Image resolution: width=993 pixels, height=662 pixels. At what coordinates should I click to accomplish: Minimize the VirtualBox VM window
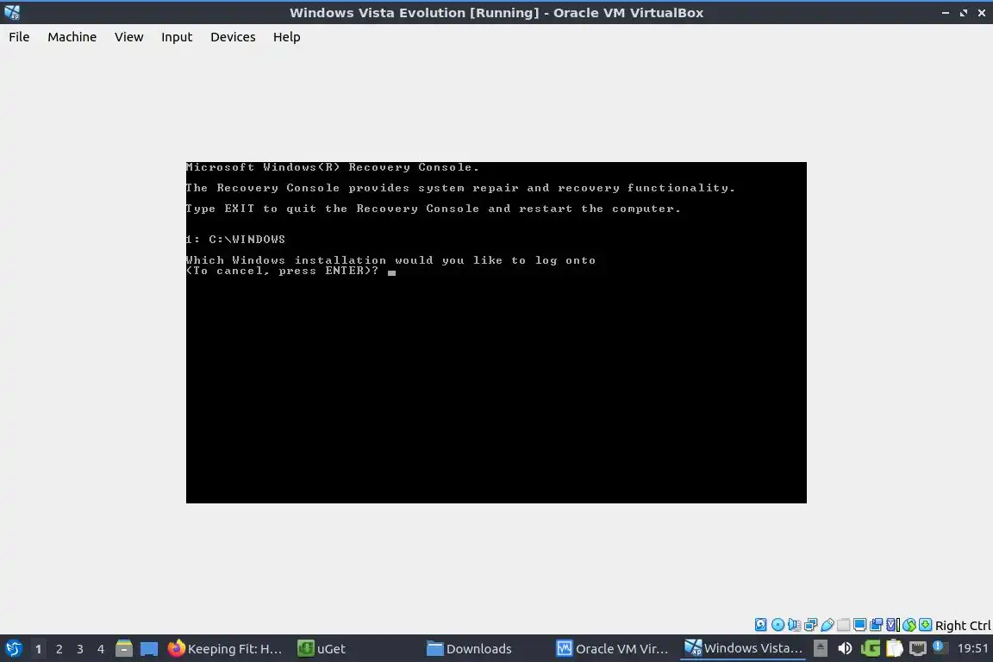(x=946, y=13)
